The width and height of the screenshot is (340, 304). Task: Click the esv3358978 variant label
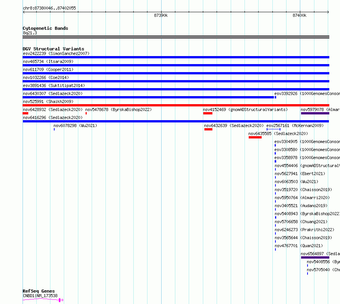coord(307,158)
